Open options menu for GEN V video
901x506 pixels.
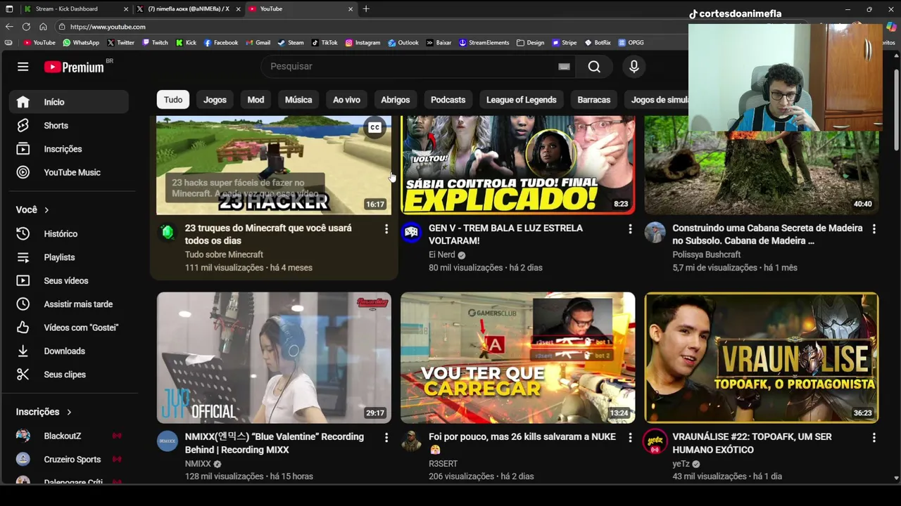[630, 229]
